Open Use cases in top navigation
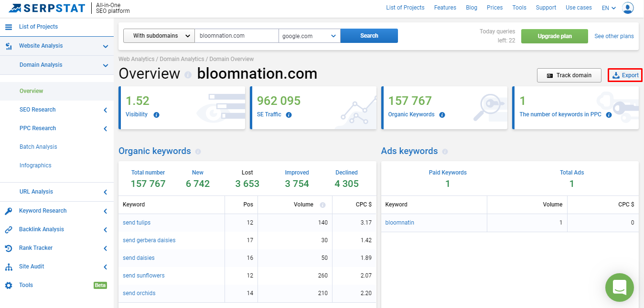The height and width of the screenshot is (308, 644). tap(579, 8)
